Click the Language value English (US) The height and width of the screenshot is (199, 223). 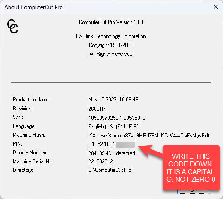coord(113,127)
